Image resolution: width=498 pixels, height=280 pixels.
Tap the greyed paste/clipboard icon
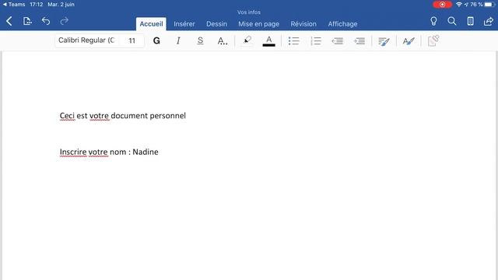pyautogui.click(x=433, y=40)
